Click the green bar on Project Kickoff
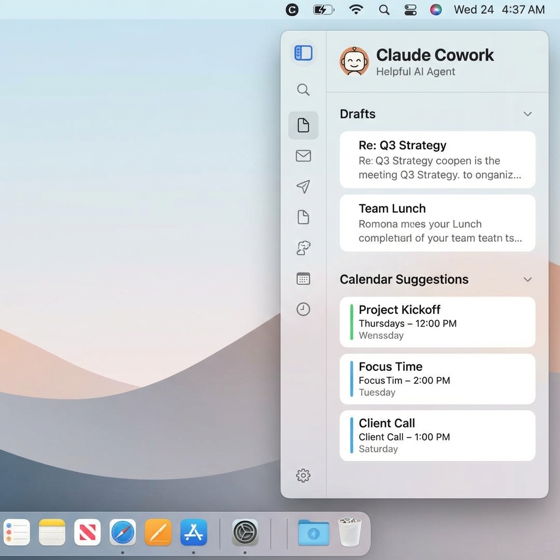 352,322
